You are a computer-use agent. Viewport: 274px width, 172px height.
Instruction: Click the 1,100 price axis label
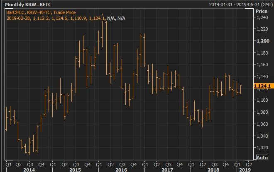click(x=262, y=100)
